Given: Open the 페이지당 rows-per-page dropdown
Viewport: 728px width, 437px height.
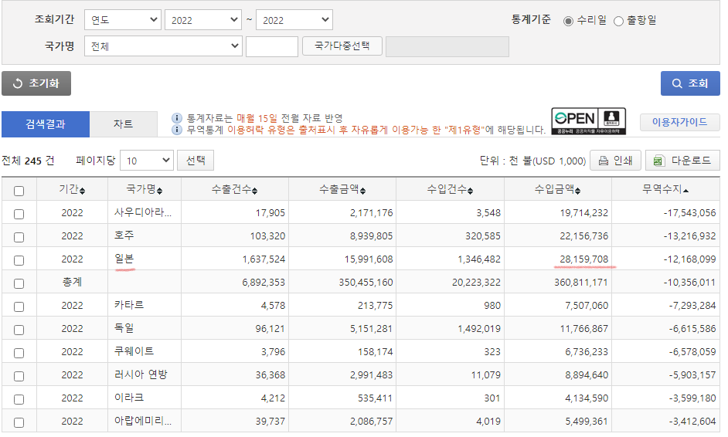Looking at the screenshot, I should 147,161.
